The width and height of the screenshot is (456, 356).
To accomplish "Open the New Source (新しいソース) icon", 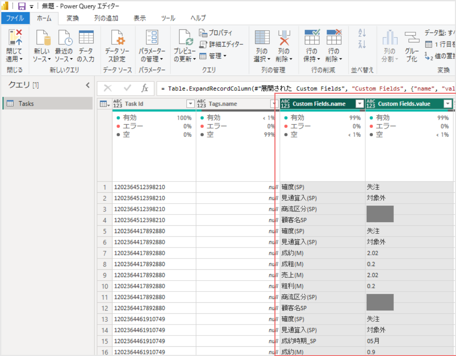I will coord(43,38).
